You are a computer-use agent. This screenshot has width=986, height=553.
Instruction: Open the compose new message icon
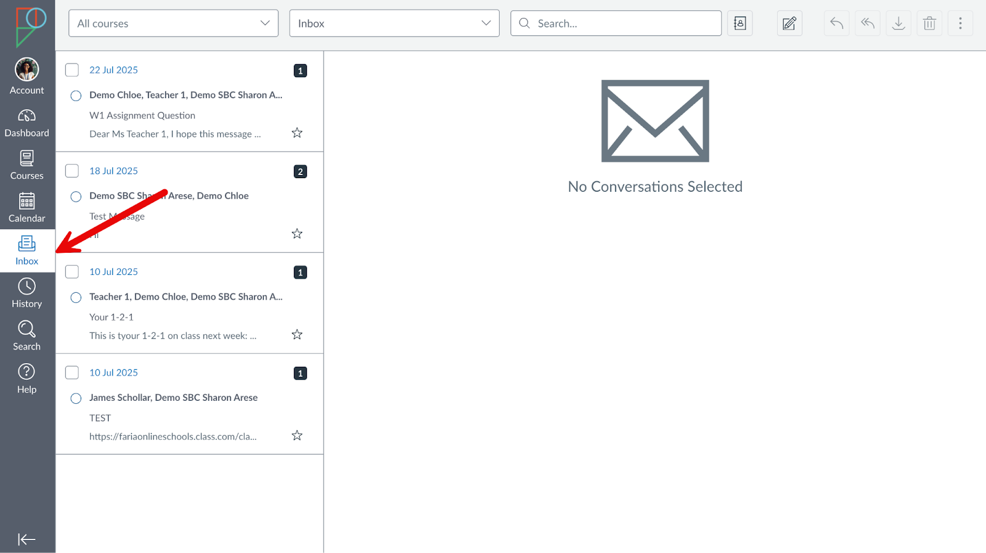click(x=789, y=23)
